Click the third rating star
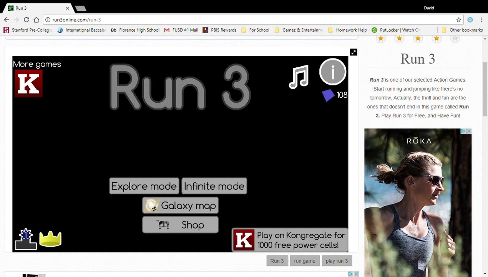The height and width of the screenshot is (277, 488). pos(418,38)
